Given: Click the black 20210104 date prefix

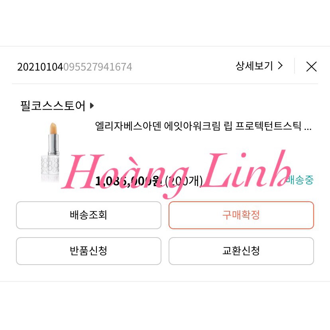Looking at the screenshot, I should 40,67.
